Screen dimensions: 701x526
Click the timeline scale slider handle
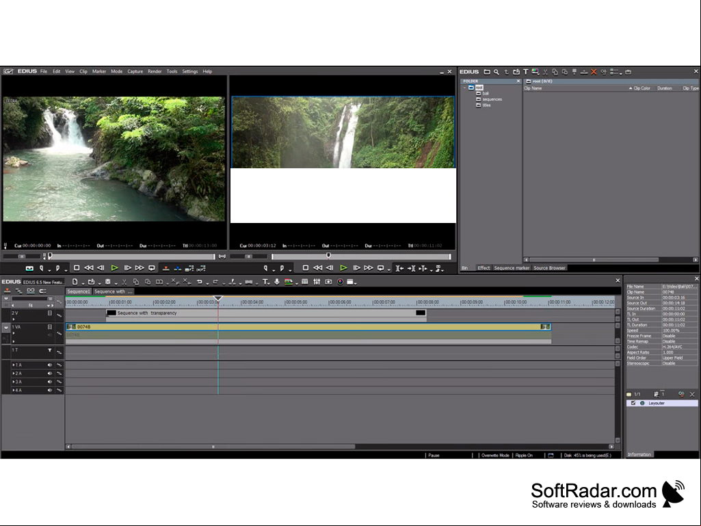tap(50, 299)
